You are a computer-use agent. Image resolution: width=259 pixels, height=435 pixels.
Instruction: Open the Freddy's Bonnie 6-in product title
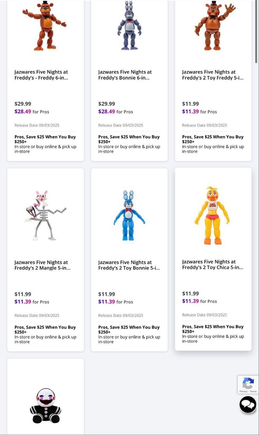[125, 75]
